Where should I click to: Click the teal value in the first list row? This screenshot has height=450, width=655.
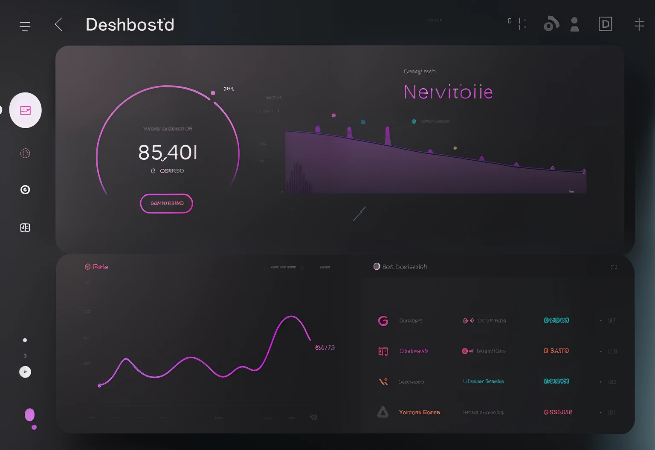[x=556, y=320]
